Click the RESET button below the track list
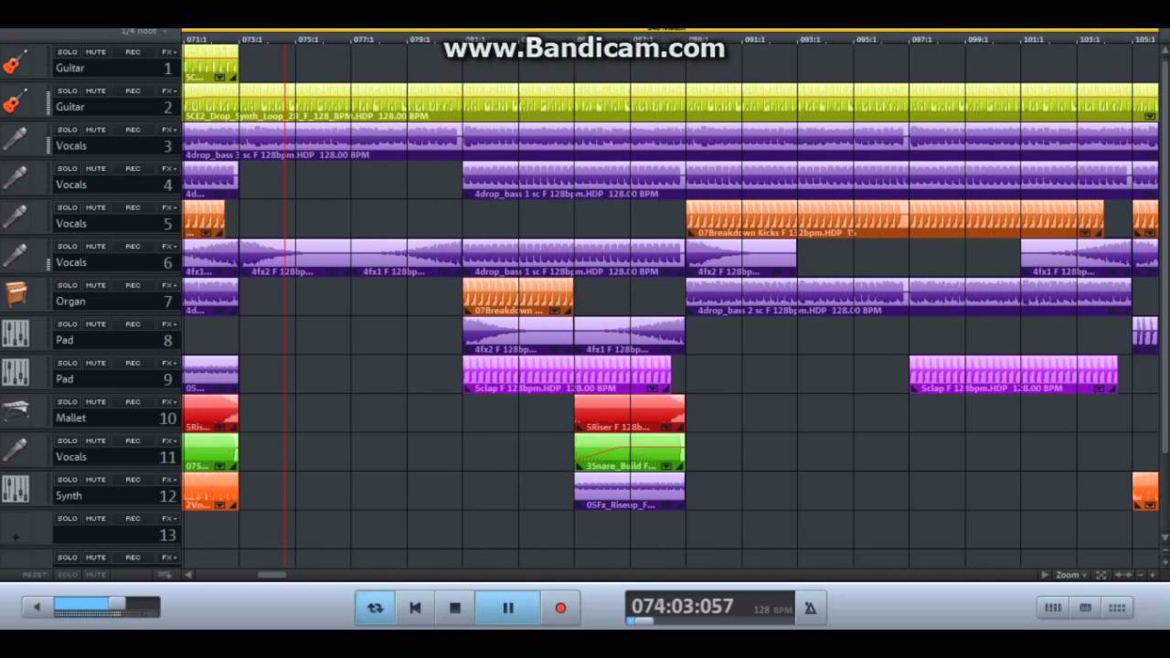This screenshot has height=658, width=1170. [35, 575]
